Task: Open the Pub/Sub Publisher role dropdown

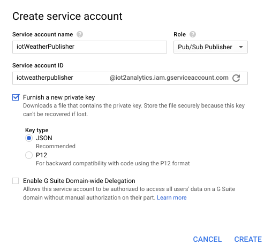Action: (x=210, y=47)
